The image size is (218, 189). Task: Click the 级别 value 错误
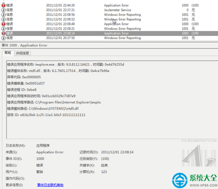point(40,165)
